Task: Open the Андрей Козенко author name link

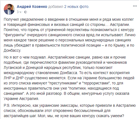Action: 32,7
